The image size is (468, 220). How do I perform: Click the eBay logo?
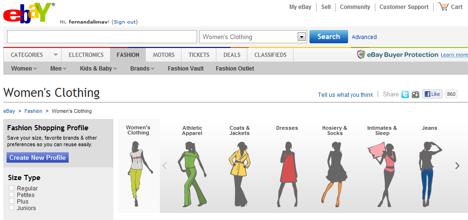point(29,13)
